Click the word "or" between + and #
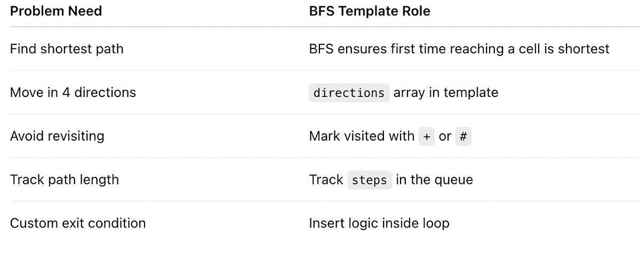 pyautogui.click(x=445, y=136)
